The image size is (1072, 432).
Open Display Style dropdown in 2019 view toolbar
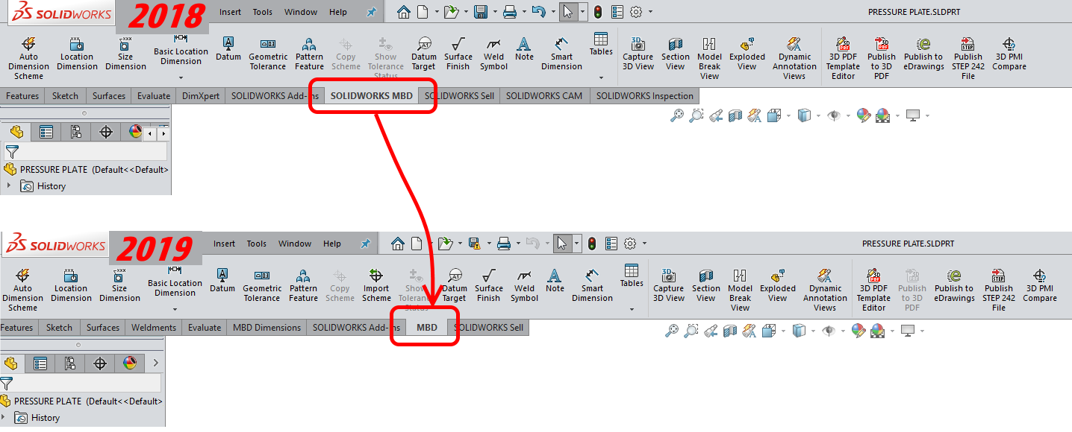point(814,330)
